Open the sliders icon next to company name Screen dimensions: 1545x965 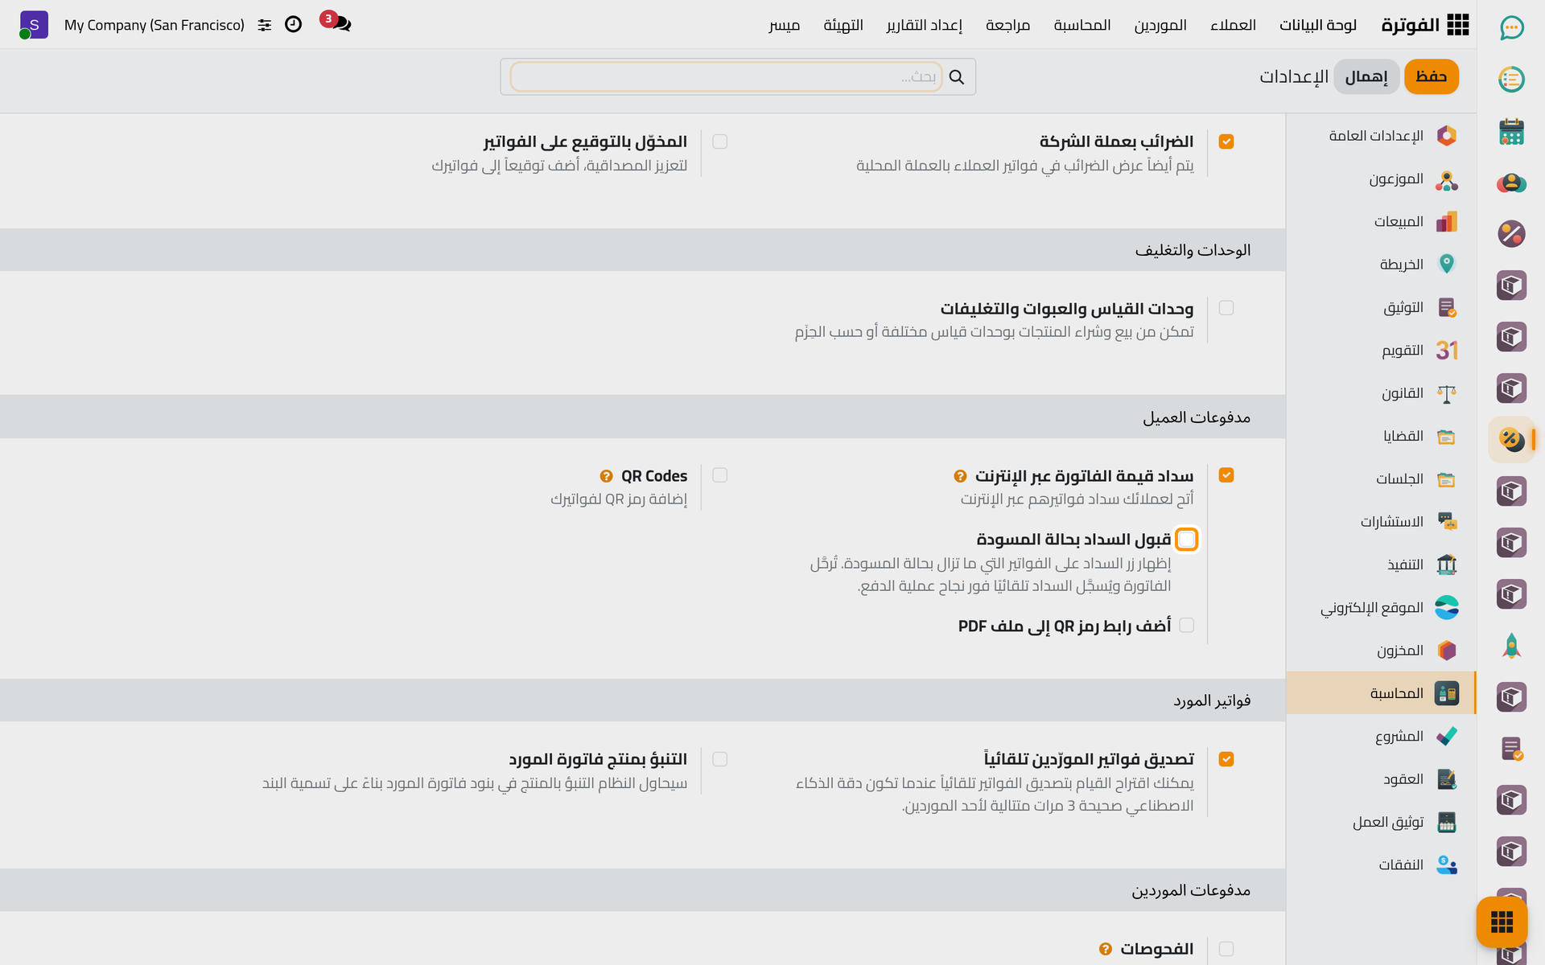point(265,25)
